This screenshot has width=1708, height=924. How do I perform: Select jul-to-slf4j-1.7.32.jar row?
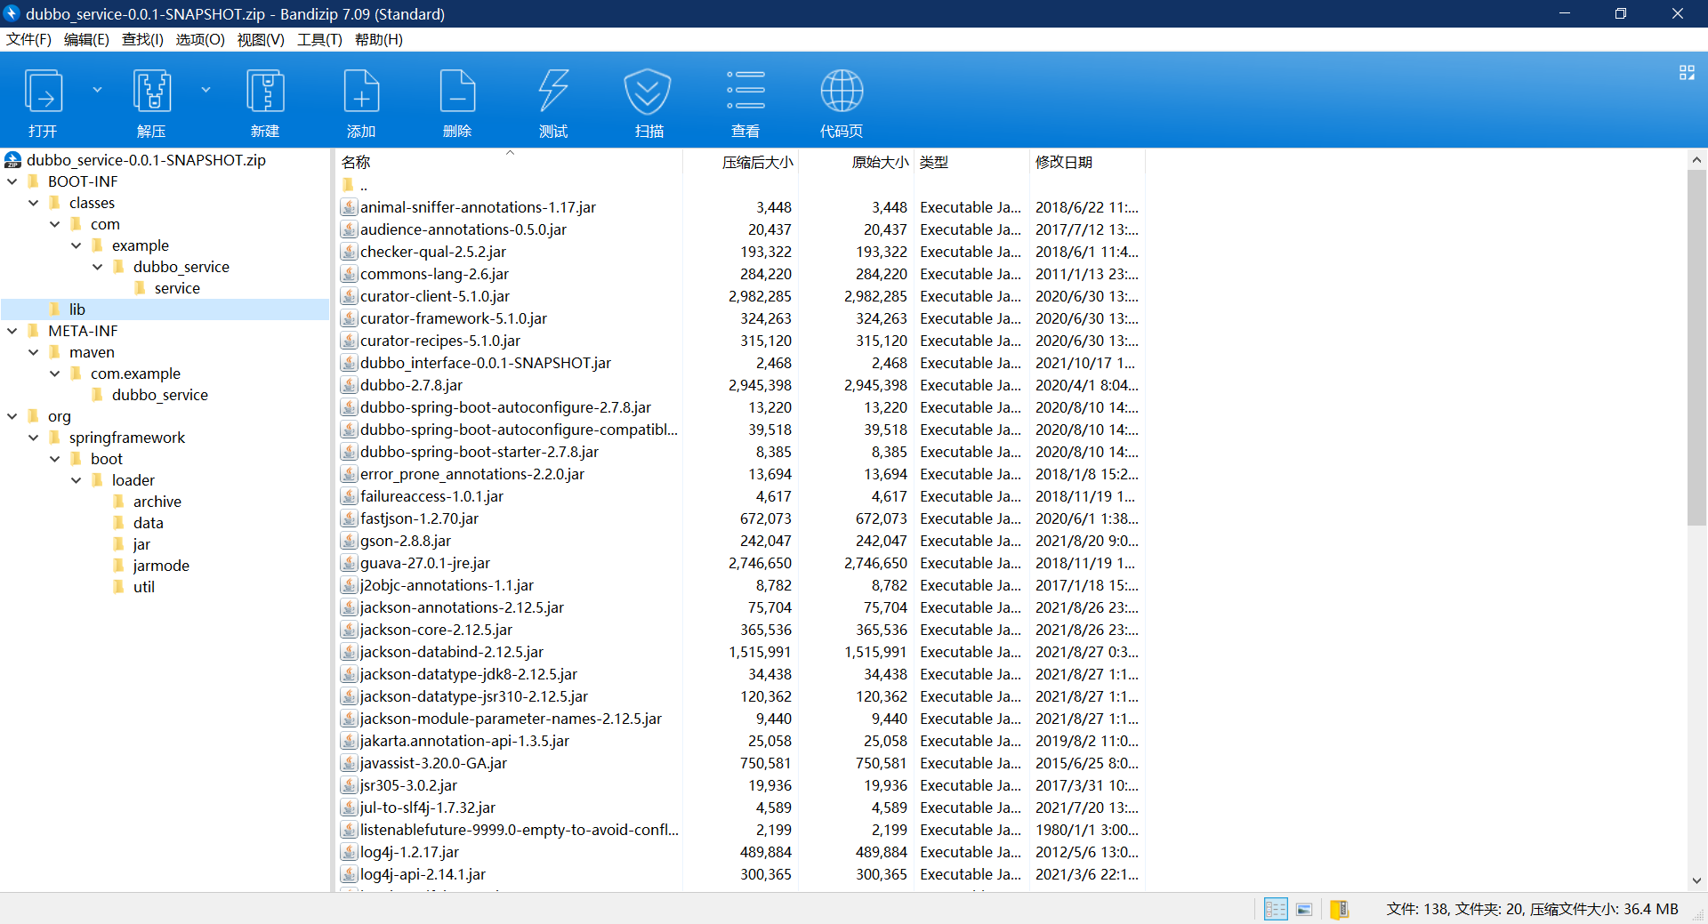point(741,807)
